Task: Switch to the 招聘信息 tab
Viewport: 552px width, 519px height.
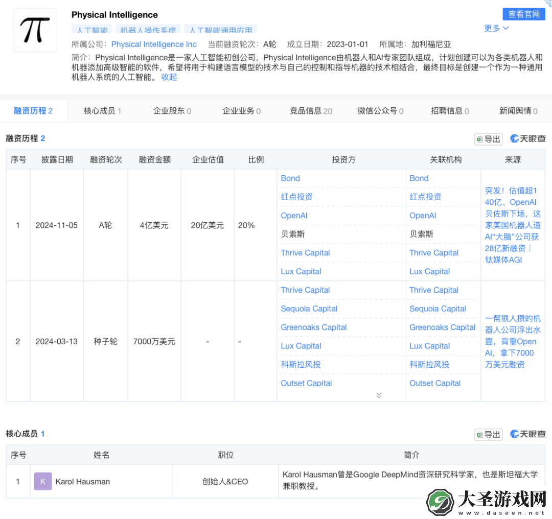Action: point(450,111)
